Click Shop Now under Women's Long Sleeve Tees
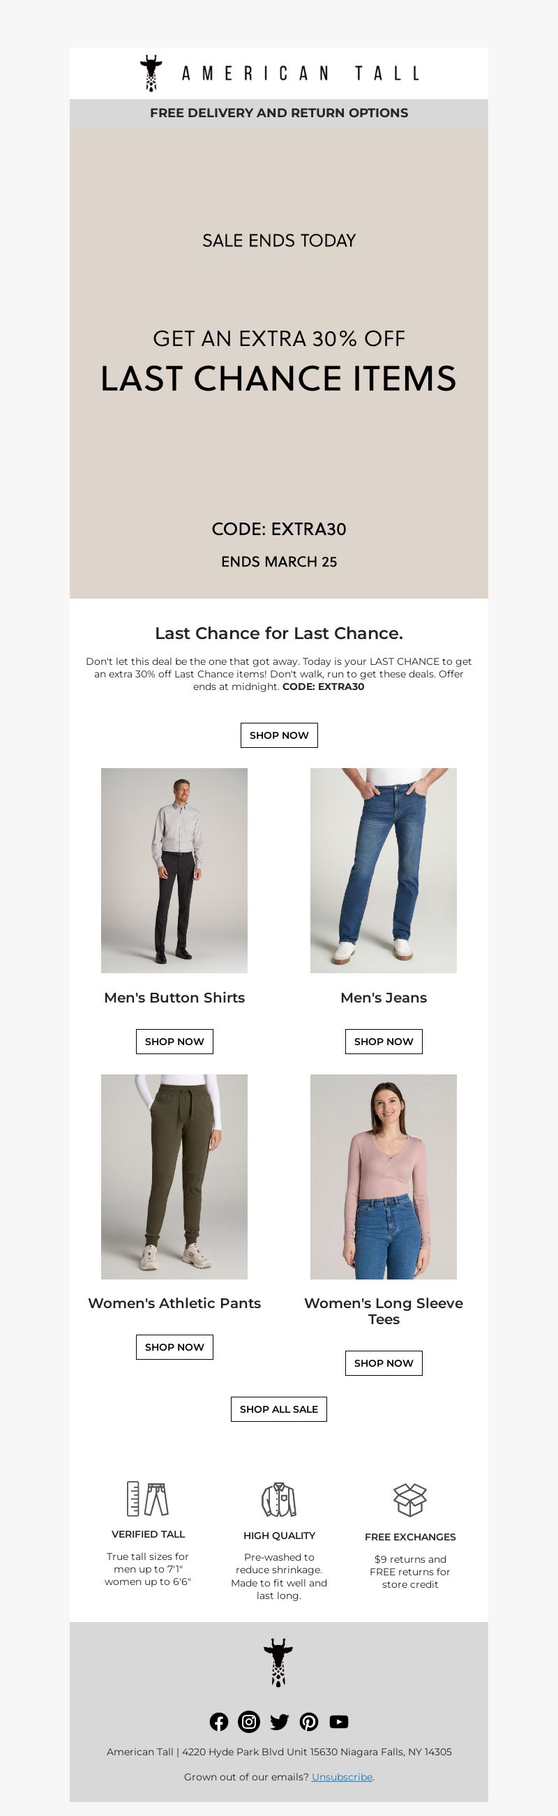 click(x=384, y=1363)
